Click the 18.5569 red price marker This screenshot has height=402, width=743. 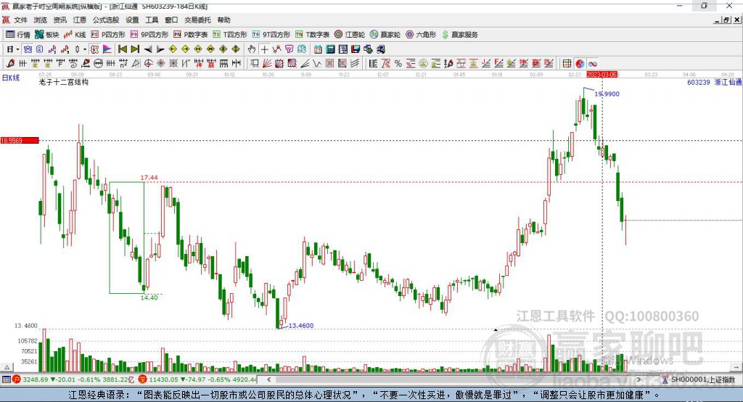20,140
